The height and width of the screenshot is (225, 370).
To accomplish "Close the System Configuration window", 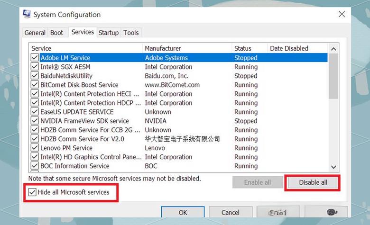I will click(342, 14).
